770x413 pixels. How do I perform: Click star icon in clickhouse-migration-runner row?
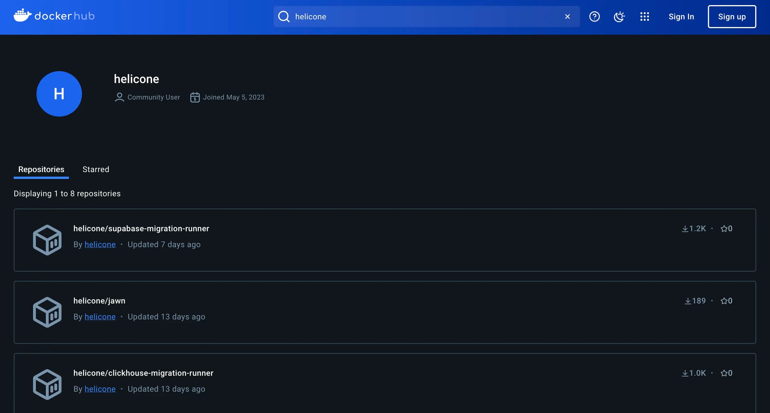(724, 373)
